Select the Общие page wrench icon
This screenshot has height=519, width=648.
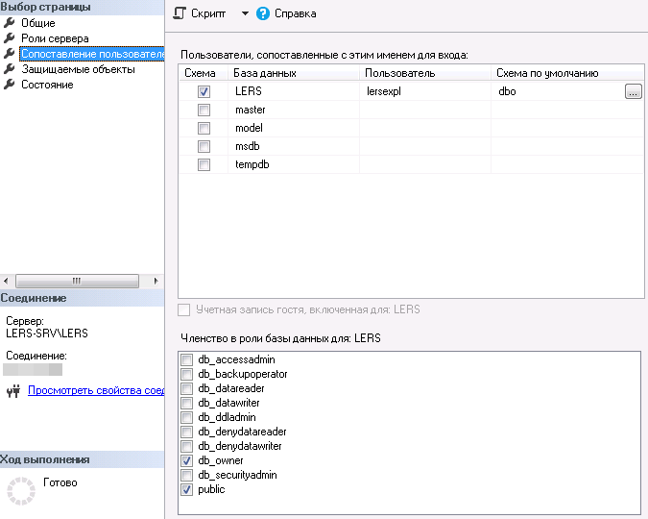(x=11, y=23)
